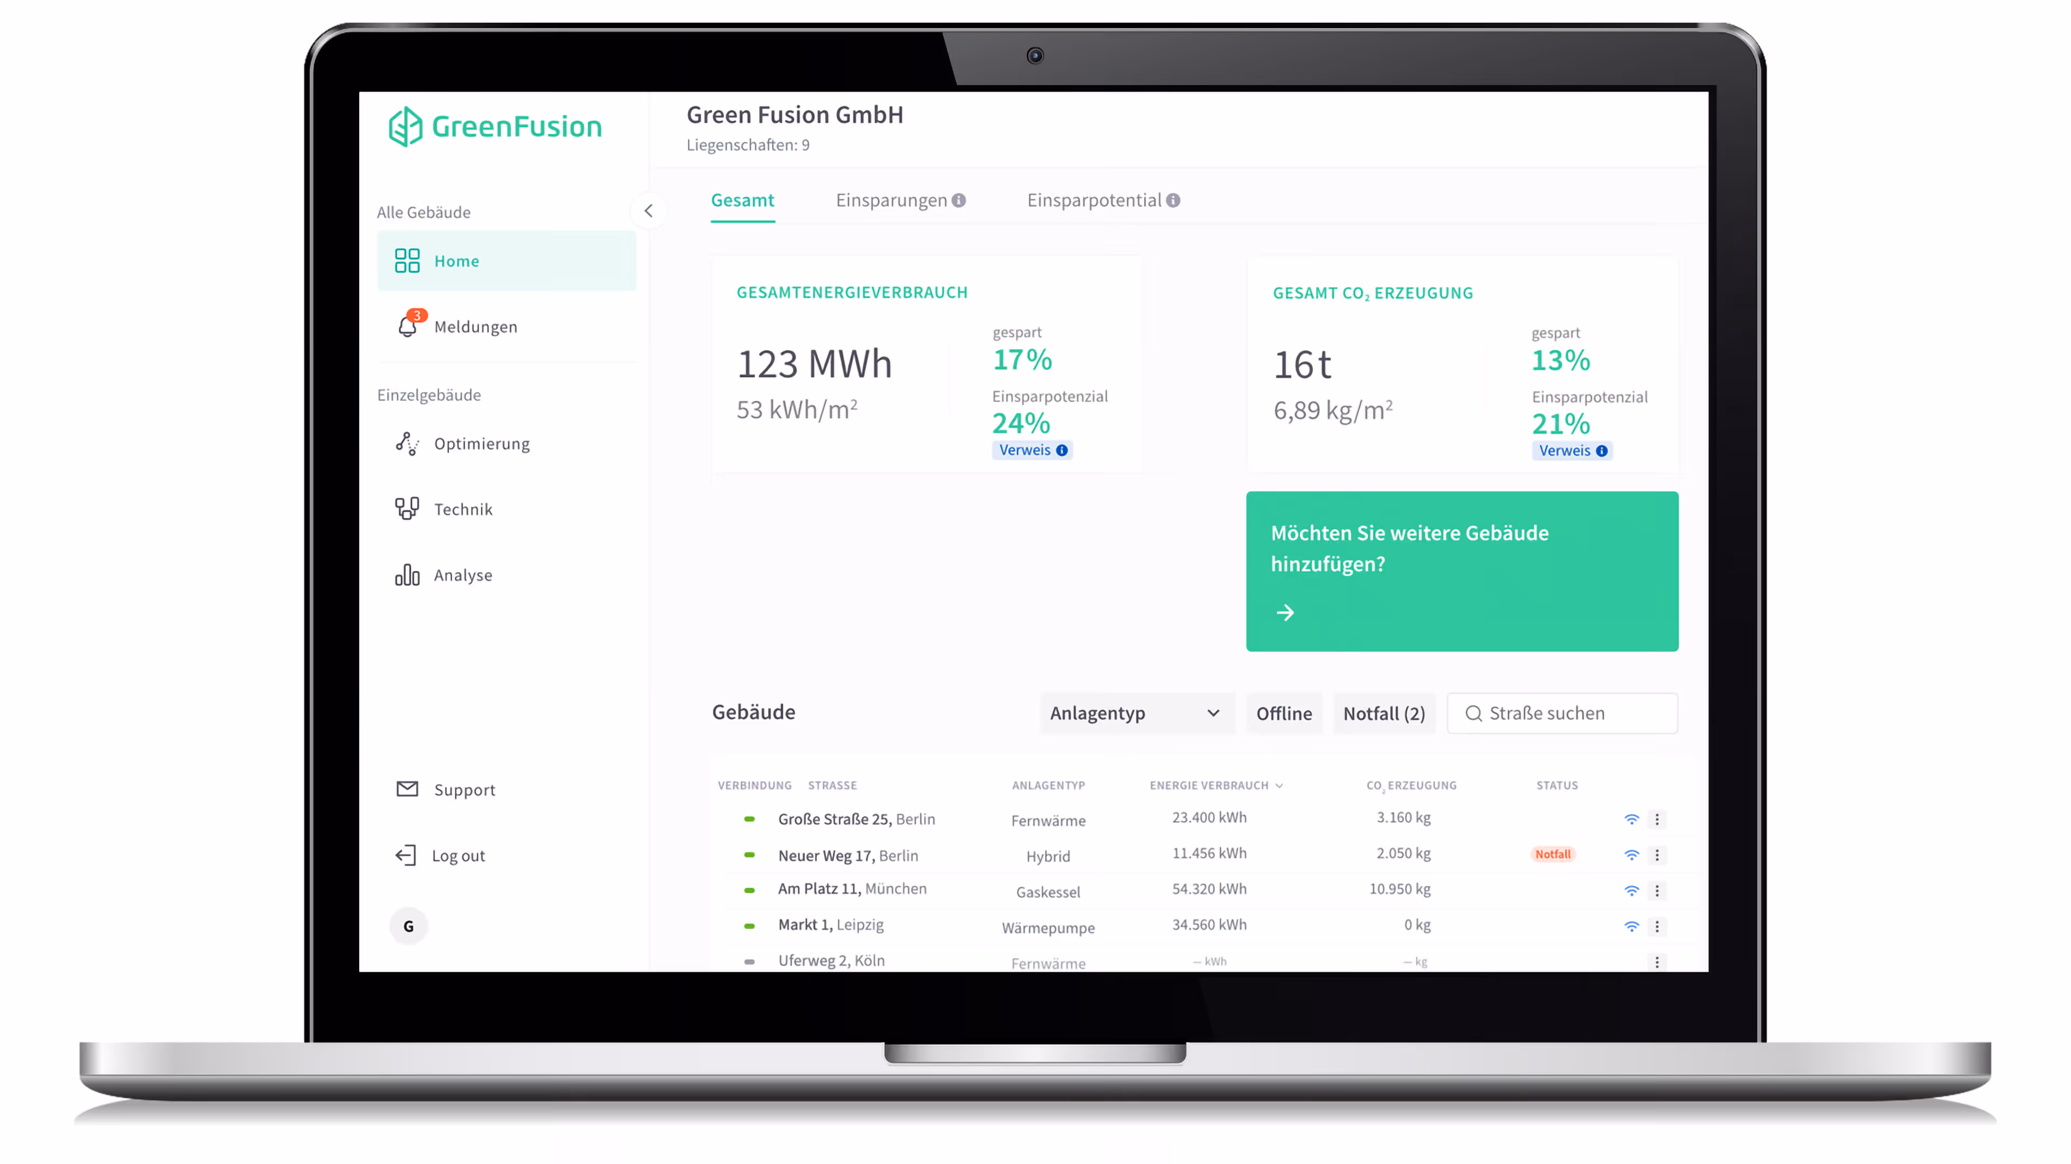This screenshot has height=1164, width=2071.
Task: Click the Verweis badge under Einsparpotenzial
Action: coord(1032,450)
